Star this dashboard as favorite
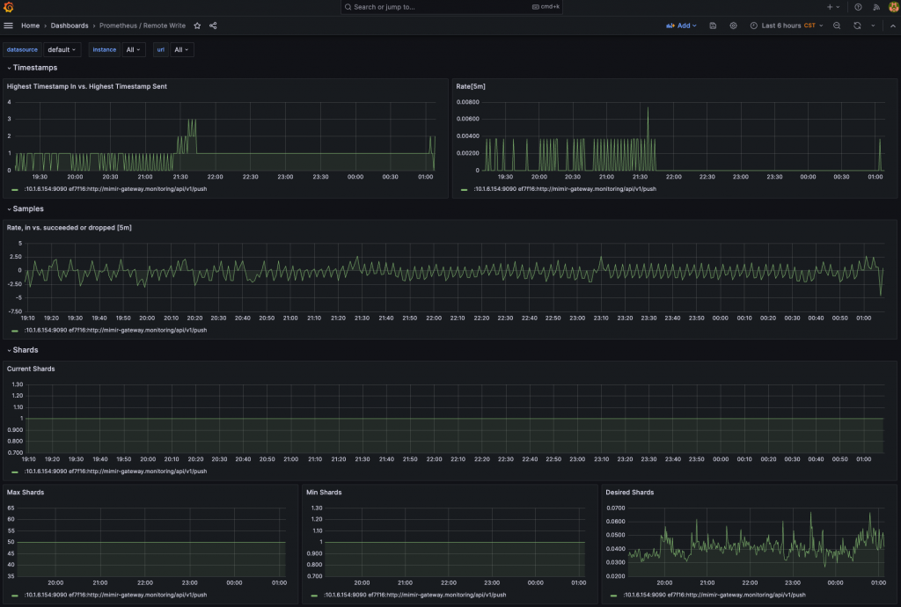Screen dimensions: 901x607 pyautogui.click(x=197, y=26)
